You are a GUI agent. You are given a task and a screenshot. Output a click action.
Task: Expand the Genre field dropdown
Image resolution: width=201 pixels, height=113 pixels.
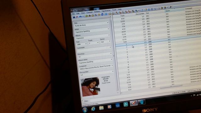coord(110,41)
